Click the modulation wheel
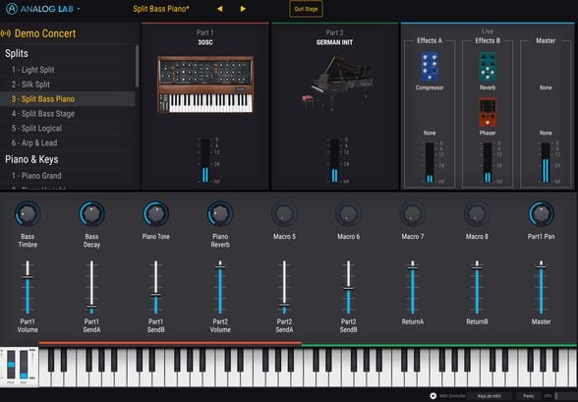 [x=24, y=364]
